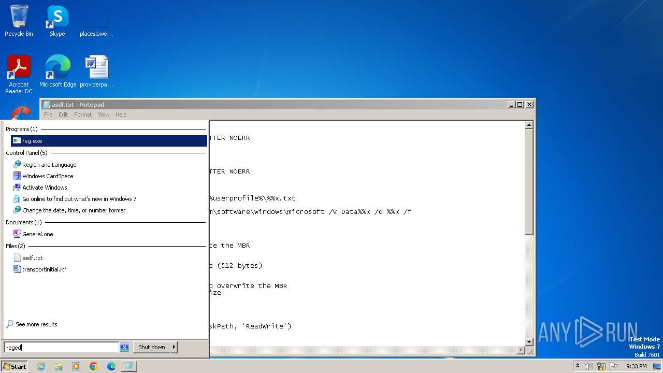
Task: Open Windows CardSpace result
Action: click(x=48, y=176)
